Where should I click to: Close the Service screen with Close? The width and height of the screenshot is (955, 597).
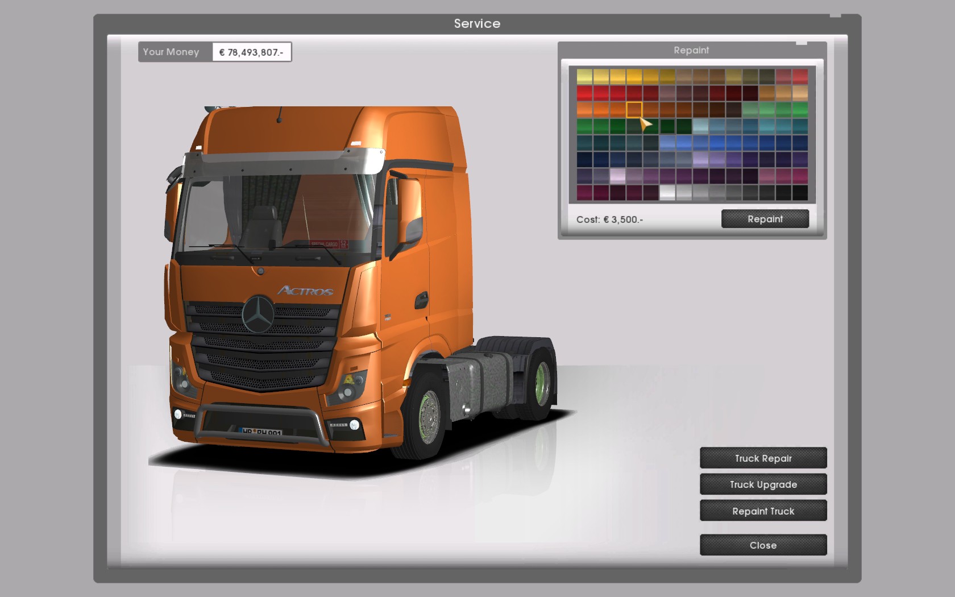pyautogui.click(x=763, y=545)
